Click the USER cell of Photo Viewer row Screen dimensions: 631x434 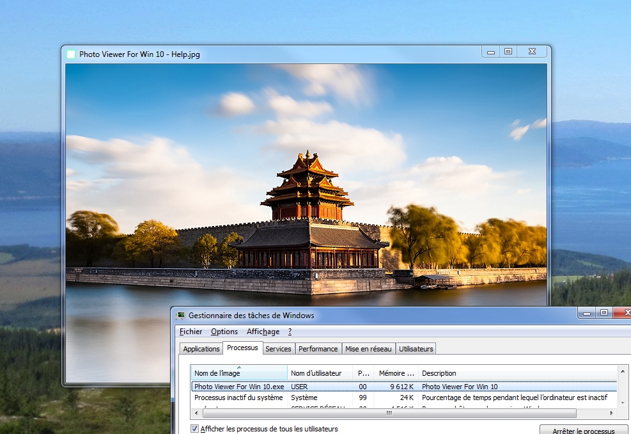299,387
